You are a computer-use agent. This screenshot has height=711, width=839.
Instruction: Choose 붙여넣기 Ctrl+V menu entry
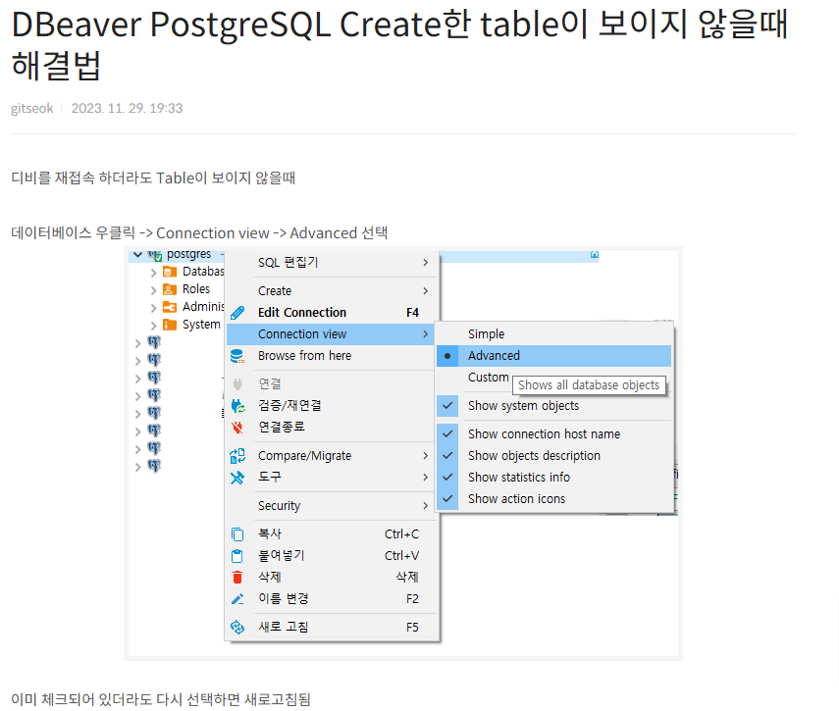pyautogui.click(x=332, y=556)
